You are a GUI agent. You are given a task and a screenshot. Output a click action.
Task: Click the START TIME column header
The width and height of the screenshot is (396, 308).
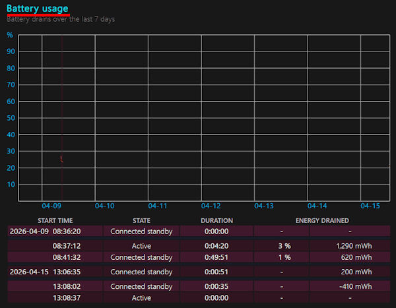(55, 220)
